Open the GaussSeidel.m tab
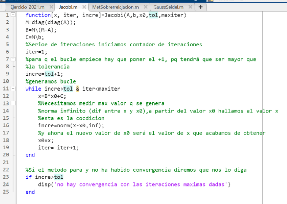The height and width of the screenshot is (204, 287). (168, 7)
